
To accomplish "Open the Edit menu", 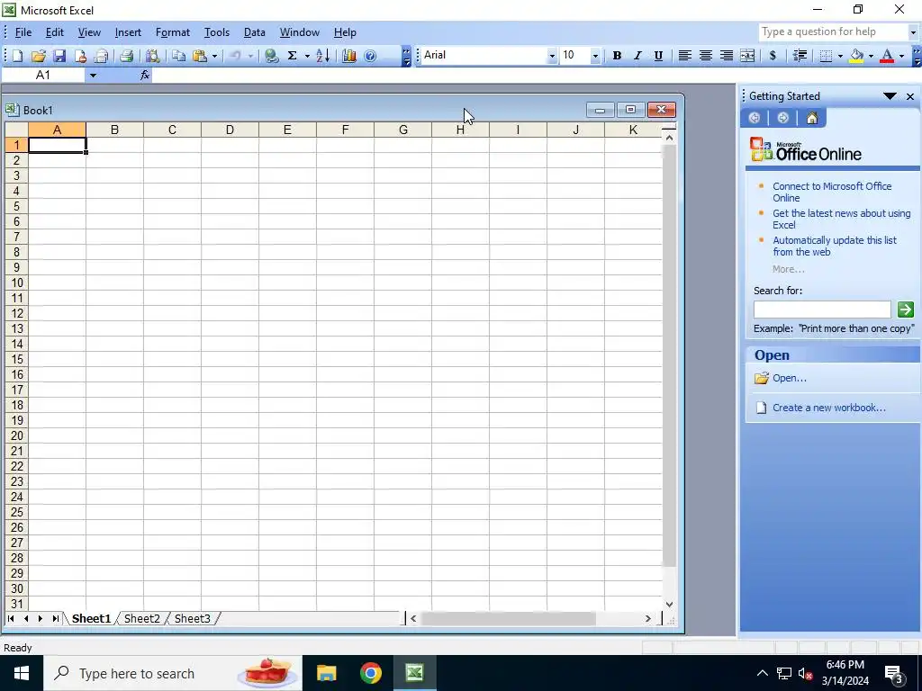I will (x=55, y=32).
